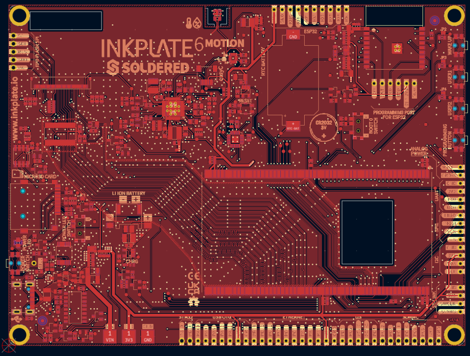
Task: Click the ESP32 silkscreen label
Action: coord(311,31)
